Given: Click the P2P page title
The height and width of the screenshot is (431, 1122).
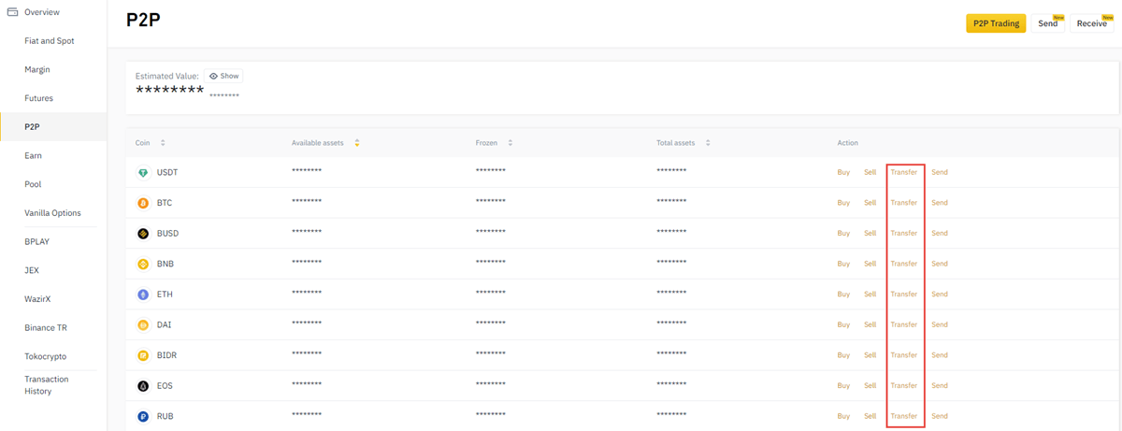Looking at the screenshot, I should click(143, 21).
